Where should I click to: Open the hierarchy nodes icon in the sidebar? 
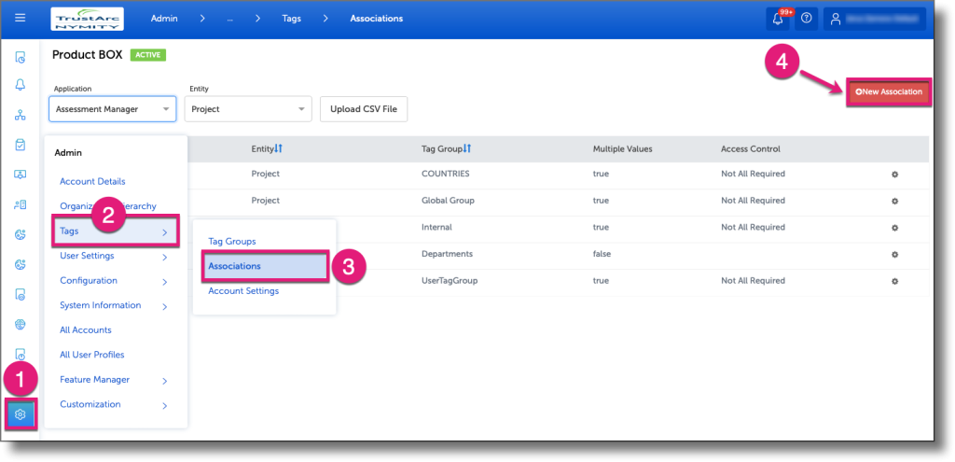pyautogui.click(x=21, y=115)
